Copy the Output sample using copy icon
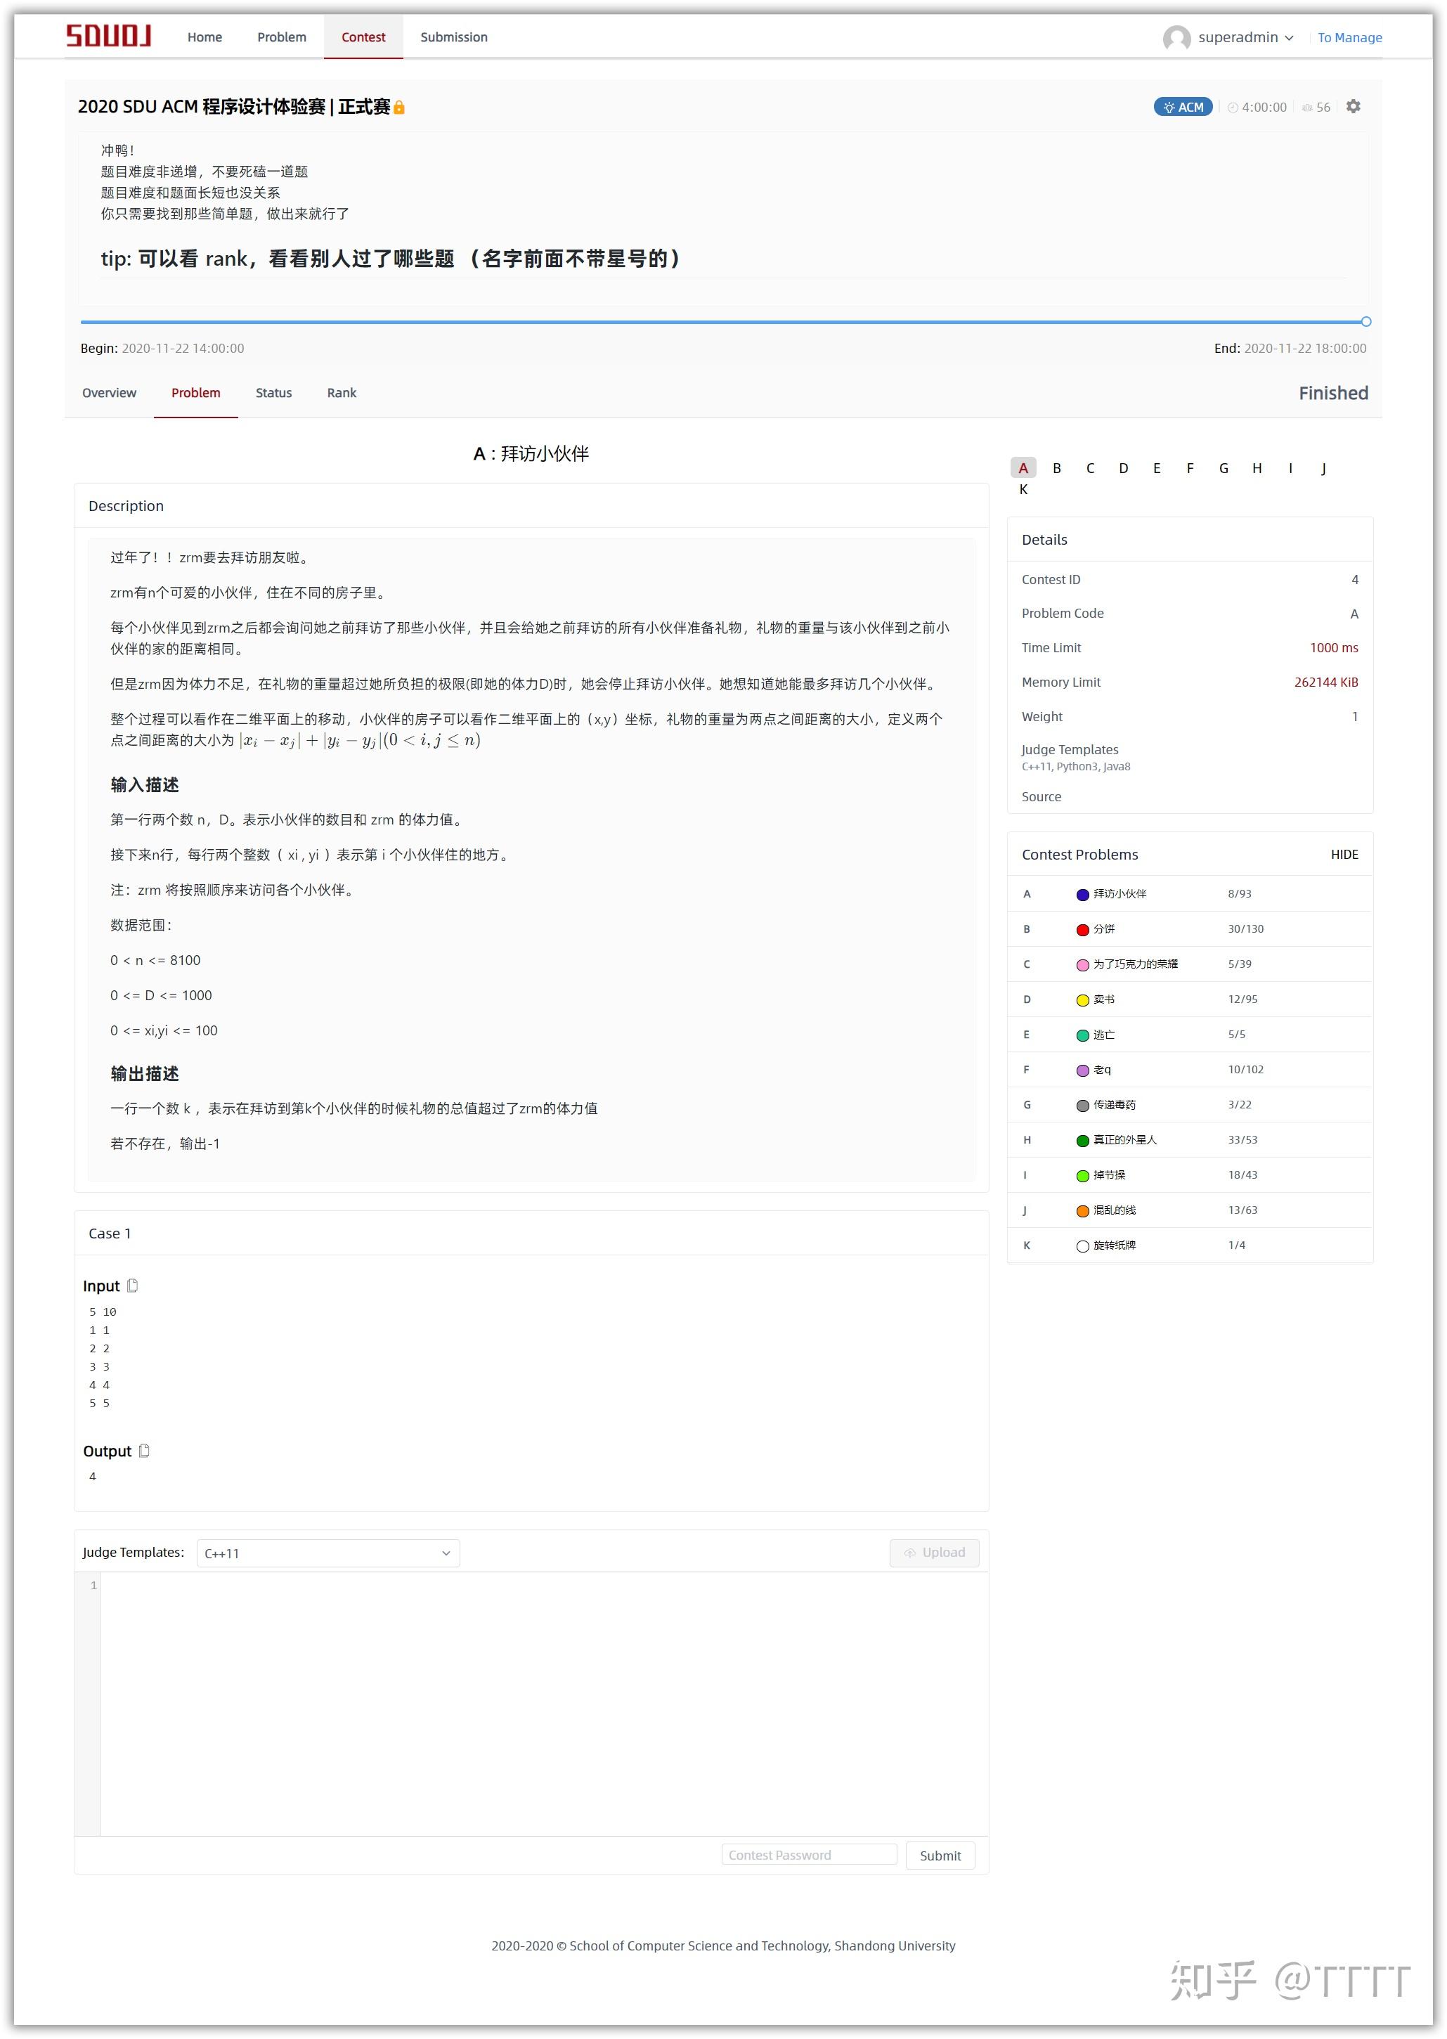The image size is (1447, 2039). click(144, 1451)
